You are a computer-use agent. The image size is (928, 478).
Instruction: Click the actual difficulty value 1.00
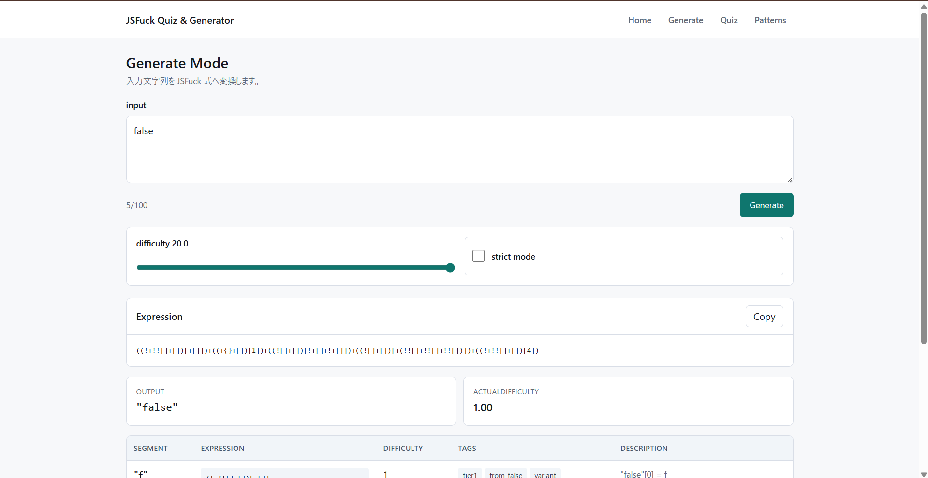483,407
